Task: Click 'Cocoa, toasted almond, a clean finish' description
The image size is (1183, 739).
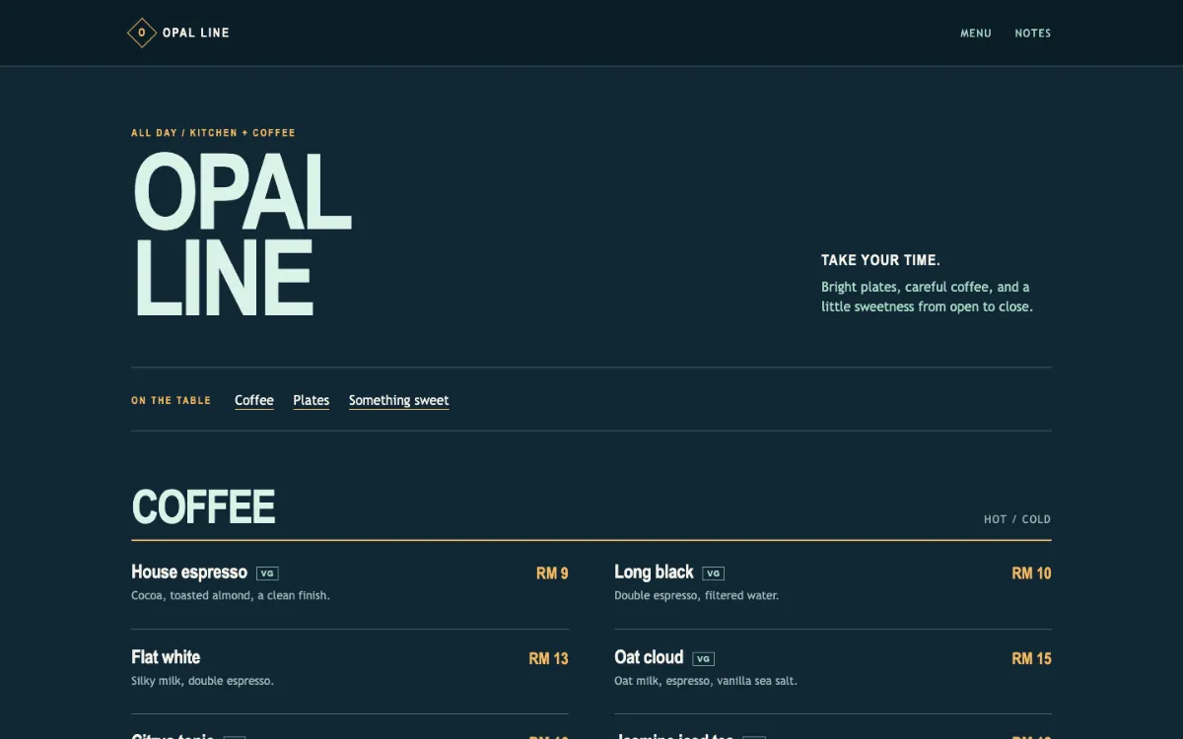Action: tap(231, 596)
